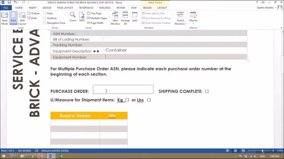The height and width of the screenshot is (159, 284).
Task: Enable the Navigation Pane checkbox
Action: coord(45,23)
